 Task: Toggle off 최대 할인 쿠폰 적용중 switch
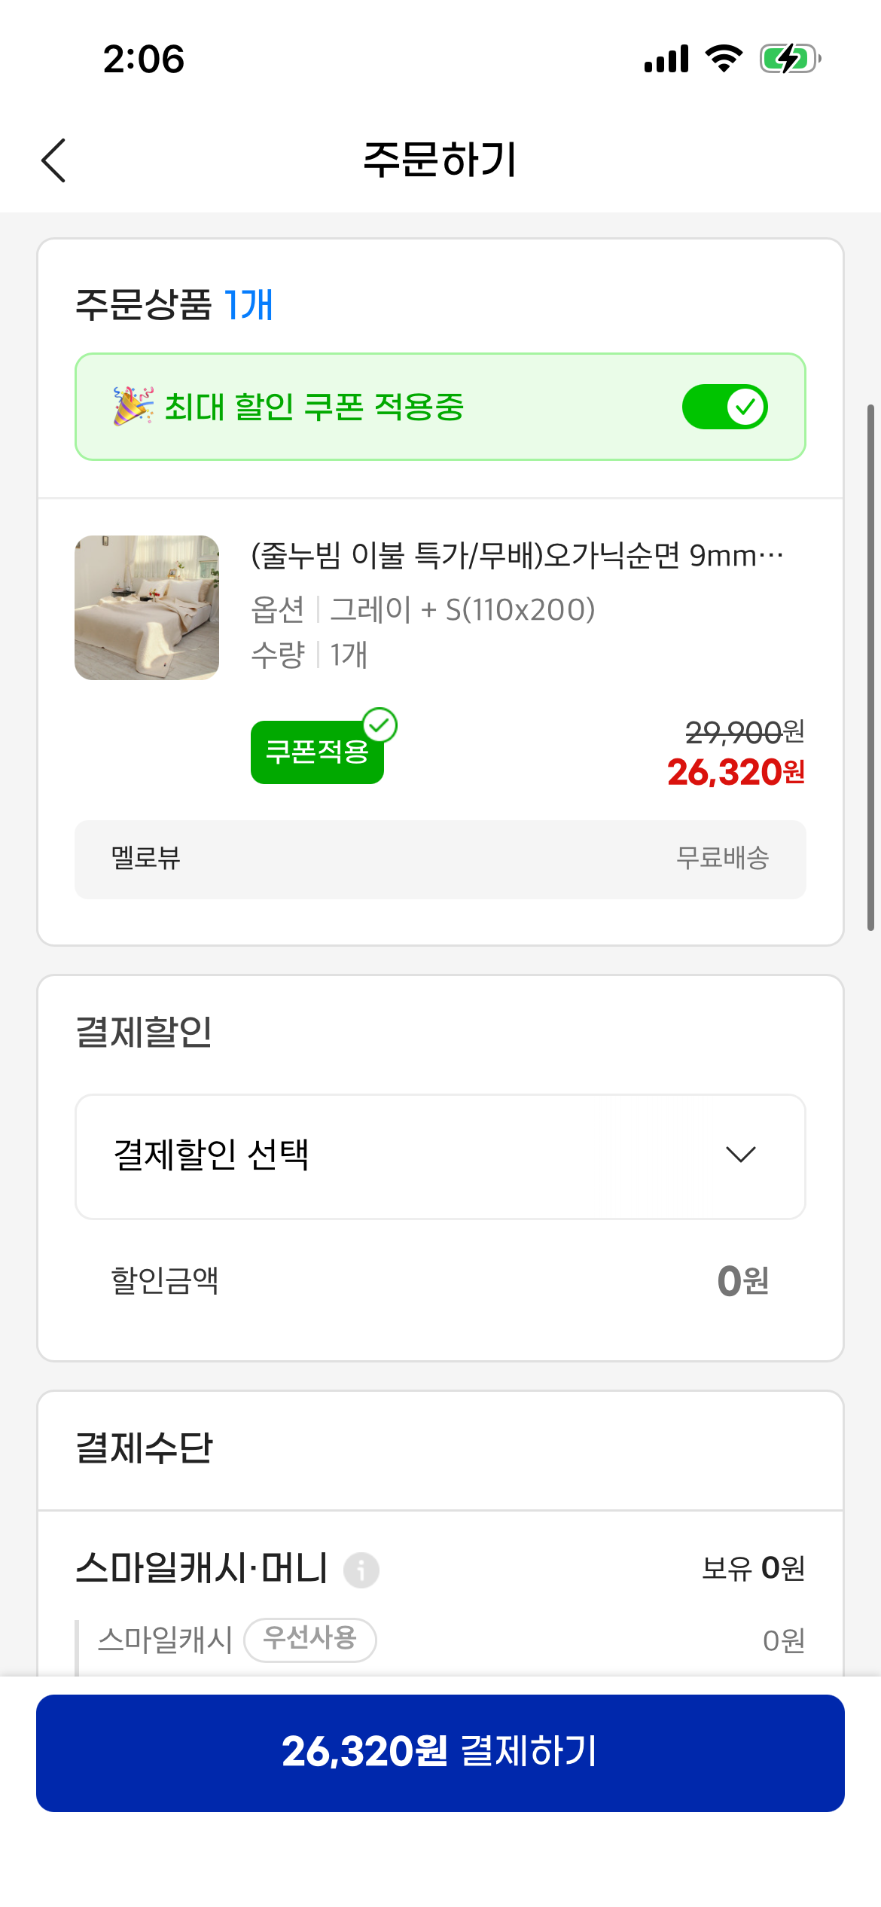tap(725, 407)
